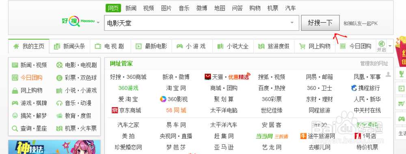Open the 淘宝网 link
Viewport: 406px width, 154px height.
pyautogui.click(x=176, y=88)
